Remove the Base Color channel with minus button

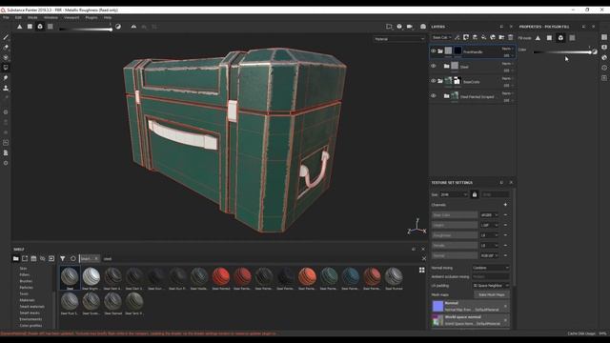tap(505, 215)
